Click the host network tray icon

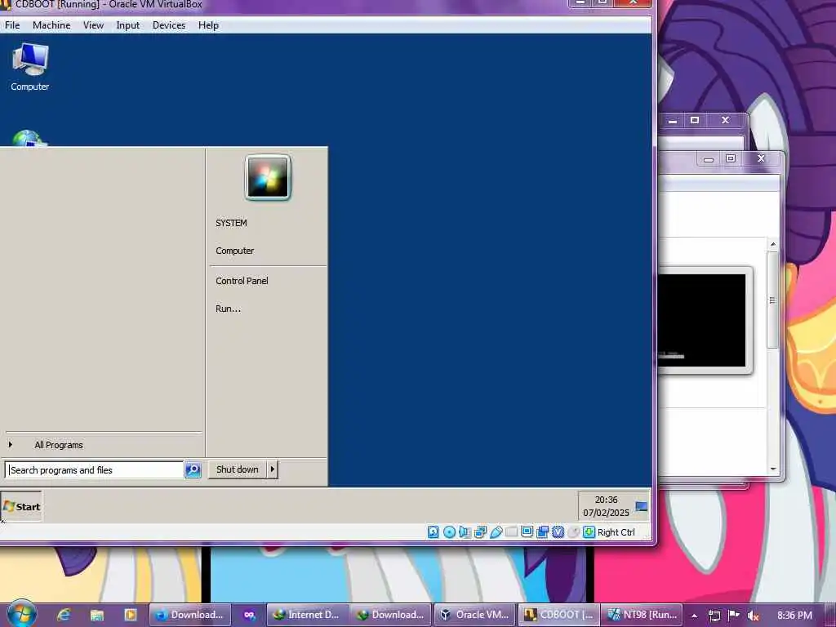point(714,616)
